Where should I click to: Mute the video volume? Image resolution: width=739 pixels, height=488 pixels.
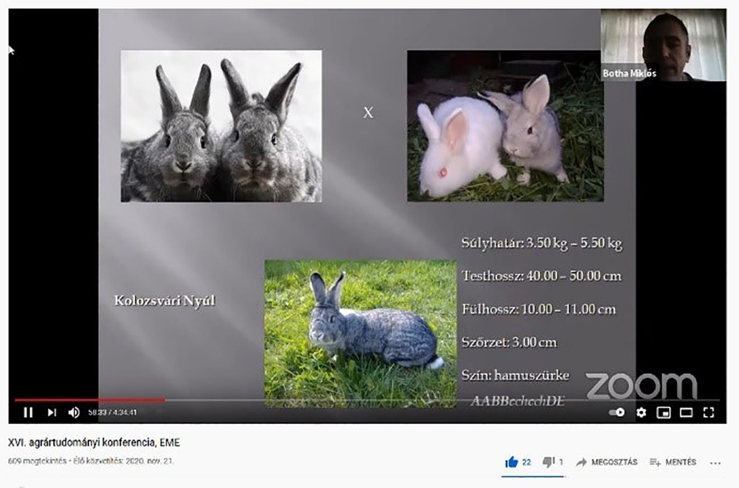74,412
